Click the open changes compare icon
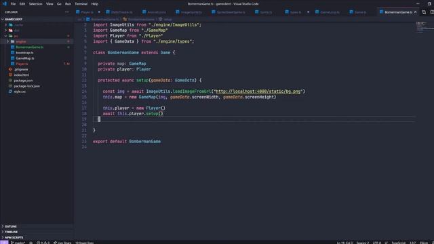Screen dimensions: 434x244 (x=424, y=12)
